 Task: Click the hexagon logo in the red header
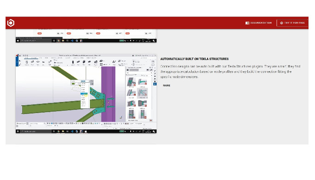[x=11, y=23]
